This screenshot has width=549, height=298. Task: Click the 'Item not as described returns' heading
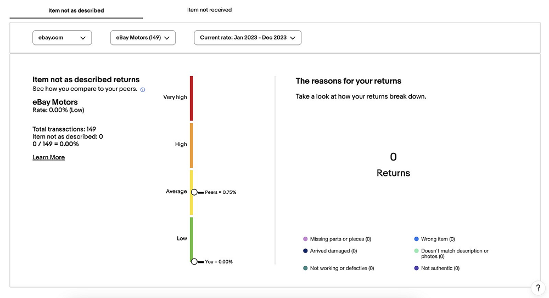pyautogui.click(x=86, y=79)
